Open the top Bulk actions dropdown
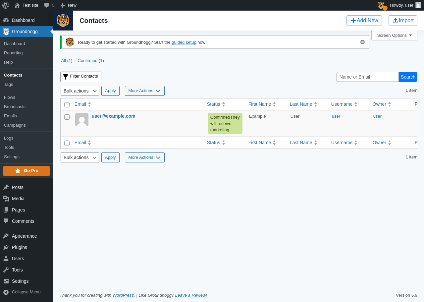The image size is (424, 302). tap(80, 91)
